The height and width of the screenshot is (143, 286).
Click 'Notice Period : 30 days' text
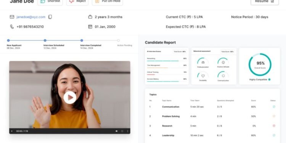249,17
